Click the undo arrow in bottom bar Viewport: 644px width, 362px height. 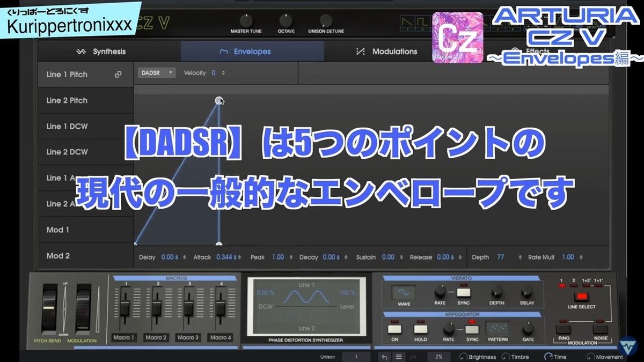[x=384, y=357]
